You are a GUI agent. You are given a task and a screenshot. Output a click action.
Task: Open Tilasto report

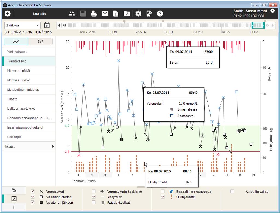[28, 99]
